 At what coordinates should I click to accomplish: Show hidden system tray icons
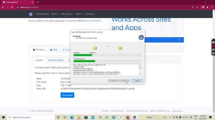point(170,117)
